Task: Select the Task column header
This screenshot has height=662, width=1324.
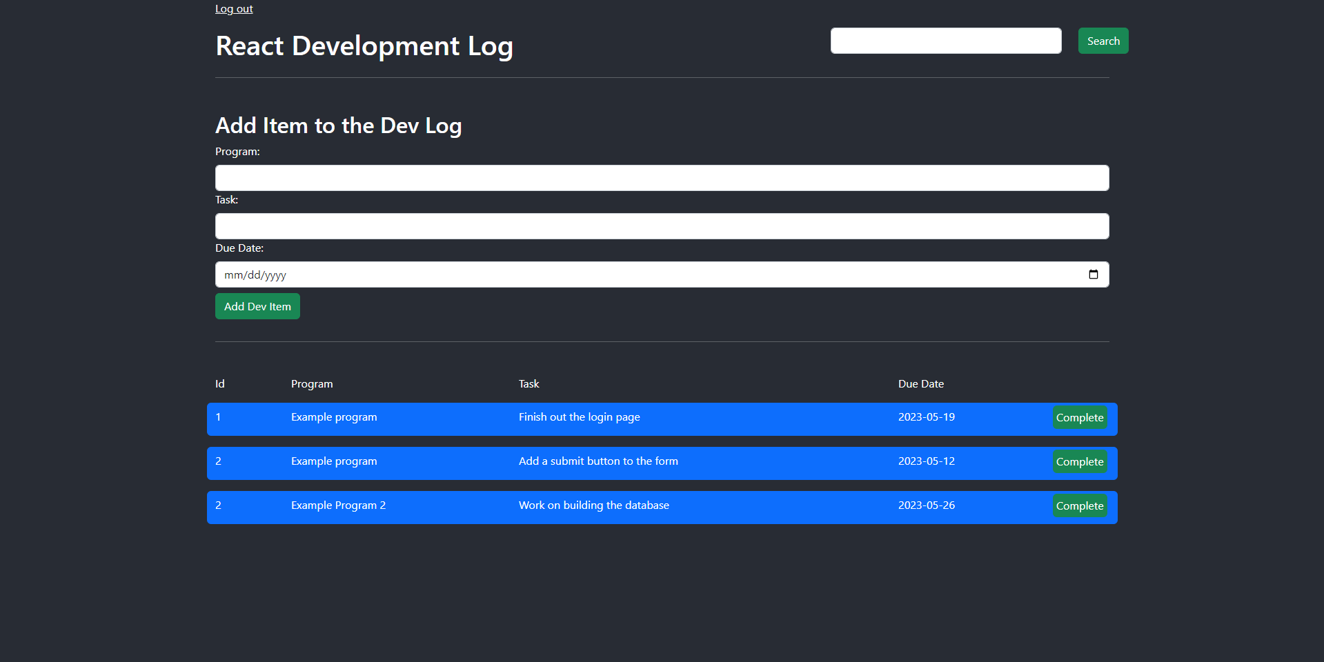Action: pyautogui.click(x=528, y=384)
